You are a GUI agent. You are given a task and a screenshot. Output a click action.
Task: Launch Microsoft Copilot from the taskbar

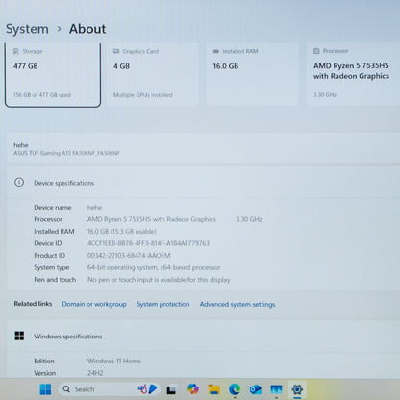193,389
